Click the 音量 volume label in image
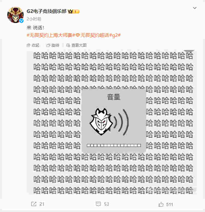 [x=114, y=97]
